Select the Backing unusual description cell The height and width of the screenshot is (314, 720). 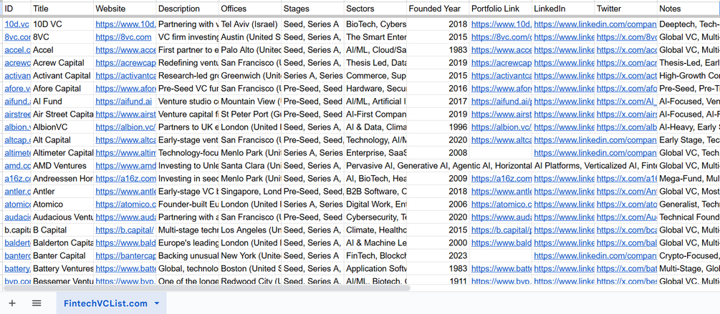click(x=188, y=255)
